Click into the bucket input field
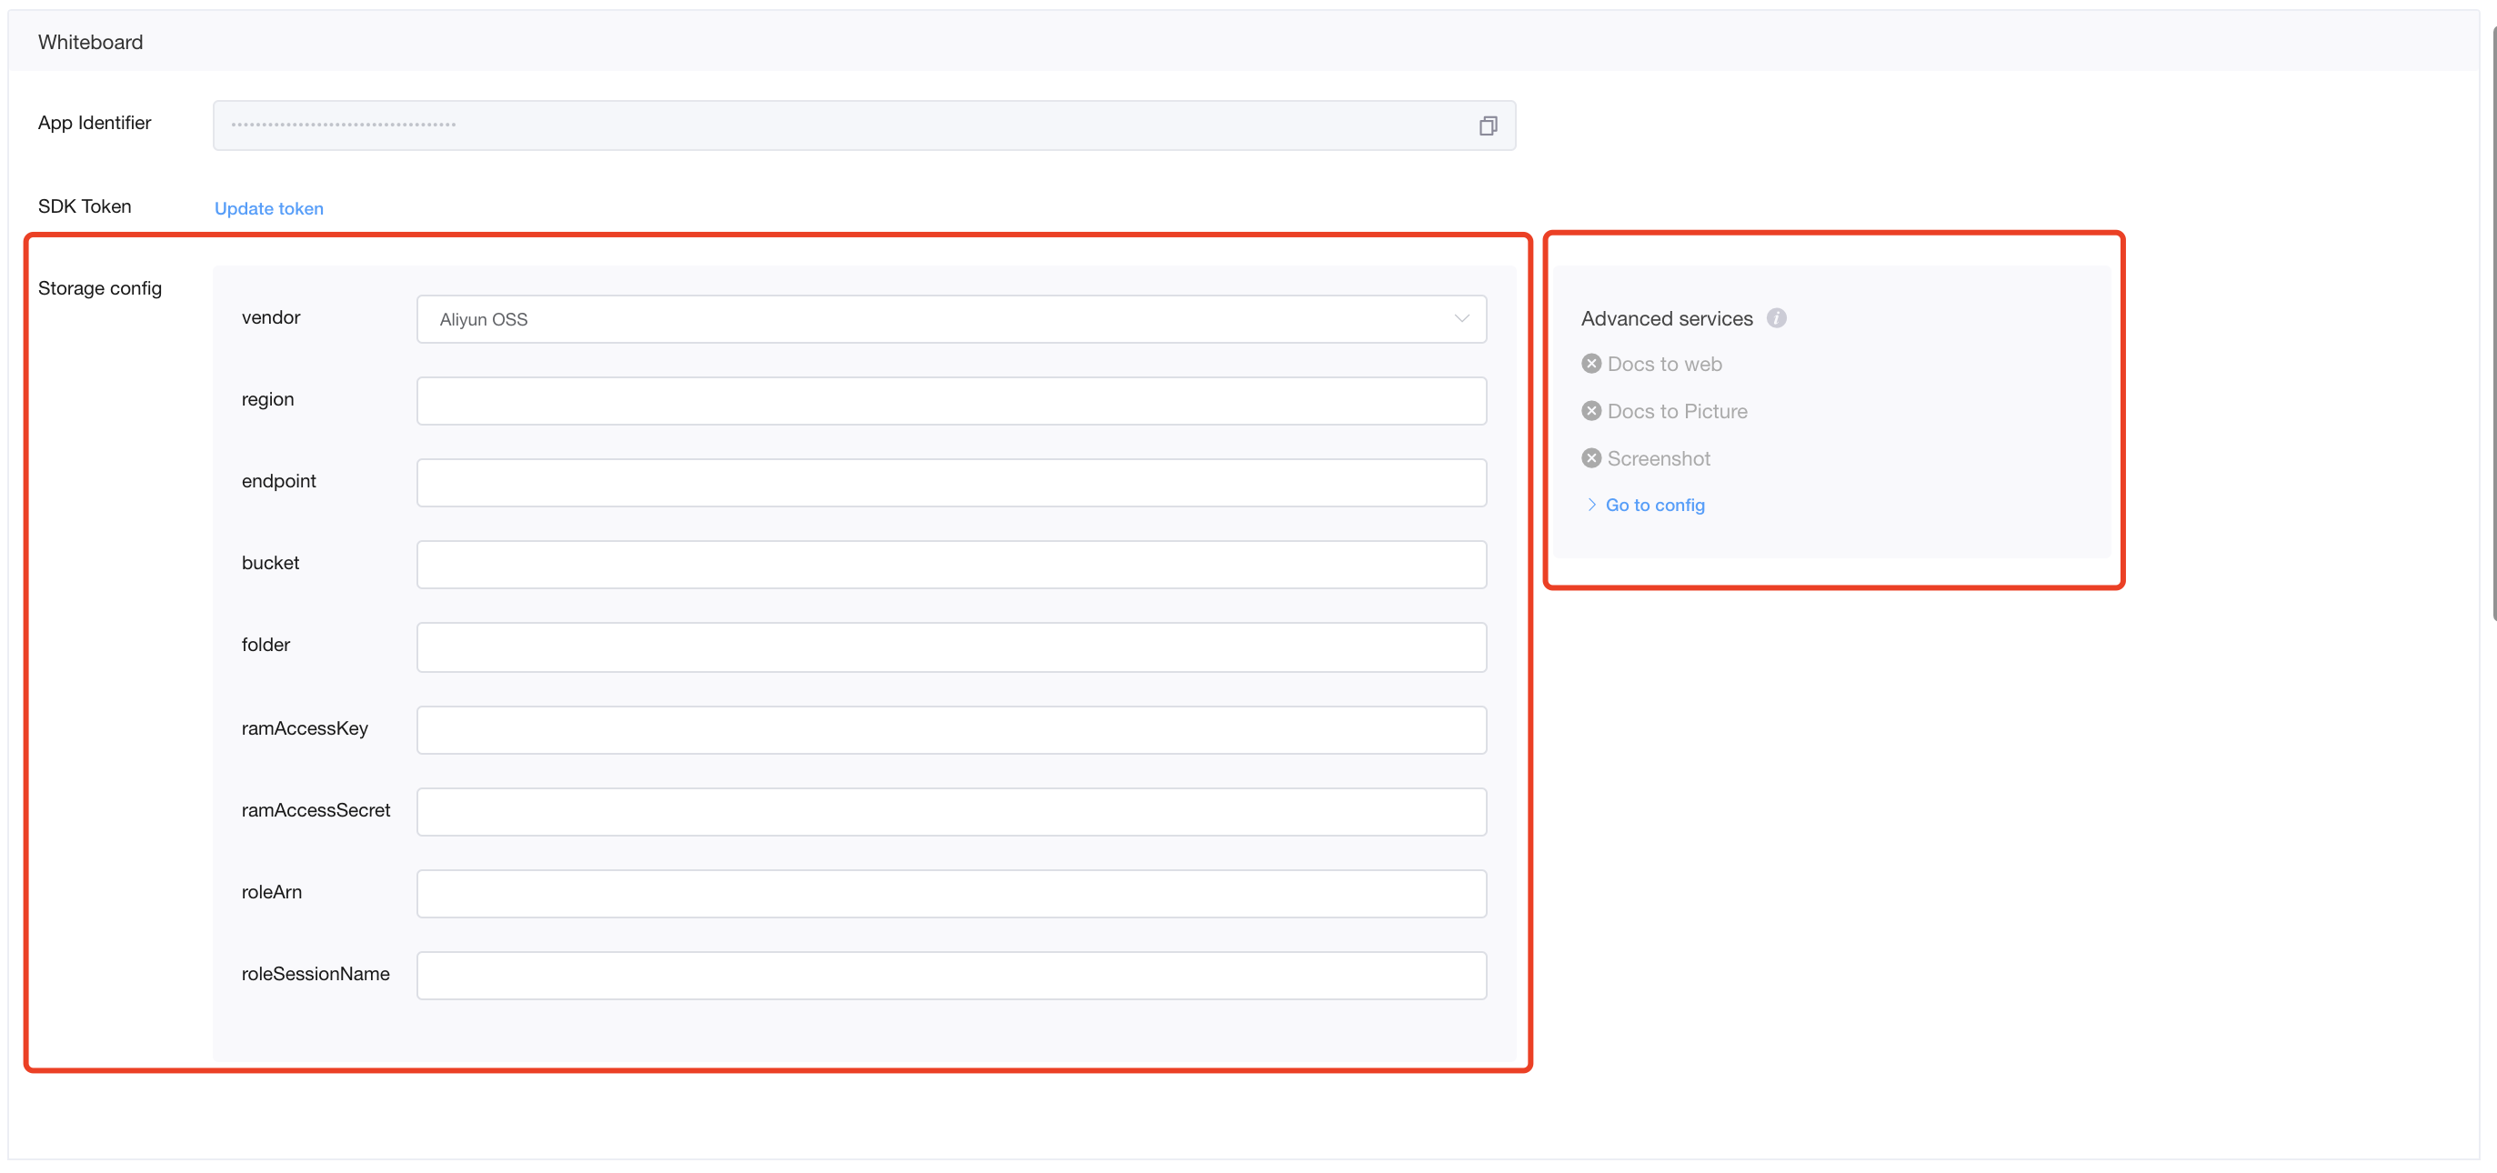The height and width of the screenshot is (1173, 2497). pos(951,566)
